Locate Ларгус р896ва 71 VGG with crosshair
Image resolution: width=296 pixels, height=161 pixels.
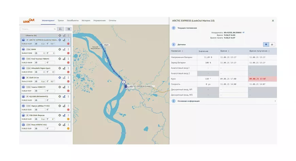(x=60, y=106)
